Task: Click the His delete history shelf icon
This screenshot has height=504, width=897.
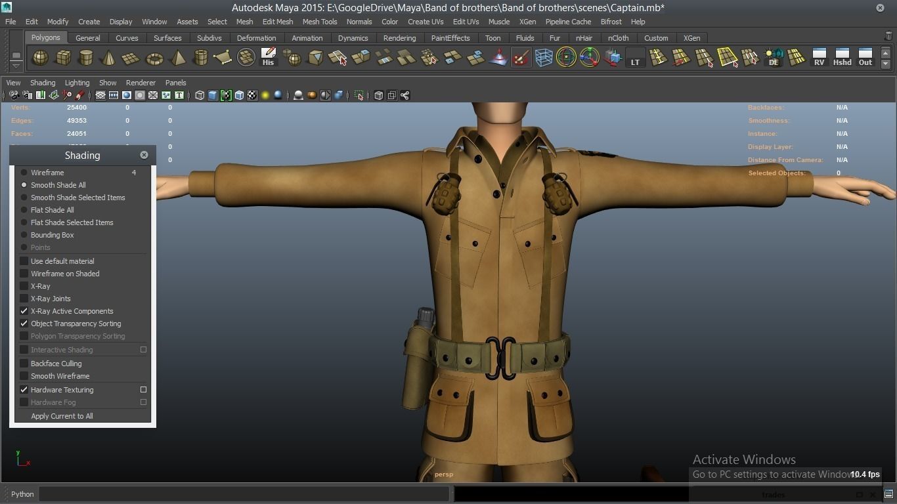Action: tap(268, 58)
